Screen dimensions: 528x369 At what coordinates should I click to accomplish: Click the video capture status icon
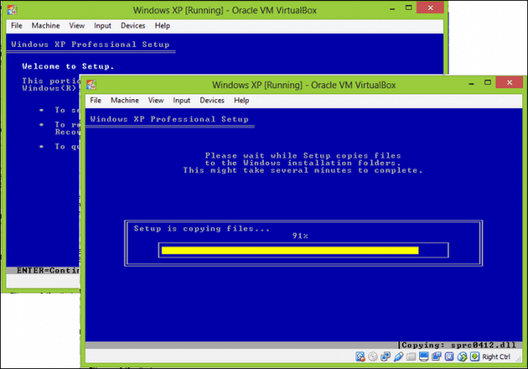point(436,357)
